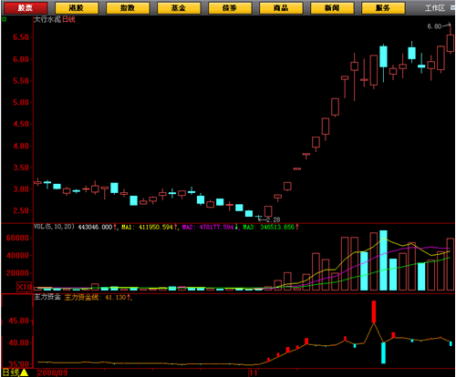456x377 pixels.
Task: Select the yellow MA1 volume average label
Action: pyautogui.click(x=148, y=227)
